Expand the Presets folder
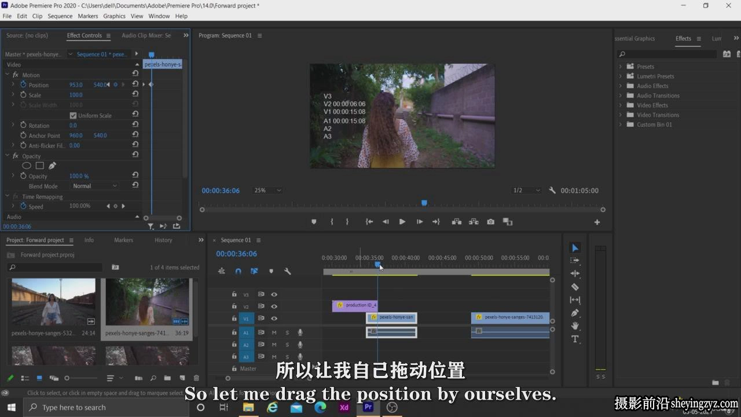Image resolution: width=741 pixels, height=417 pixels. point(620,67)
